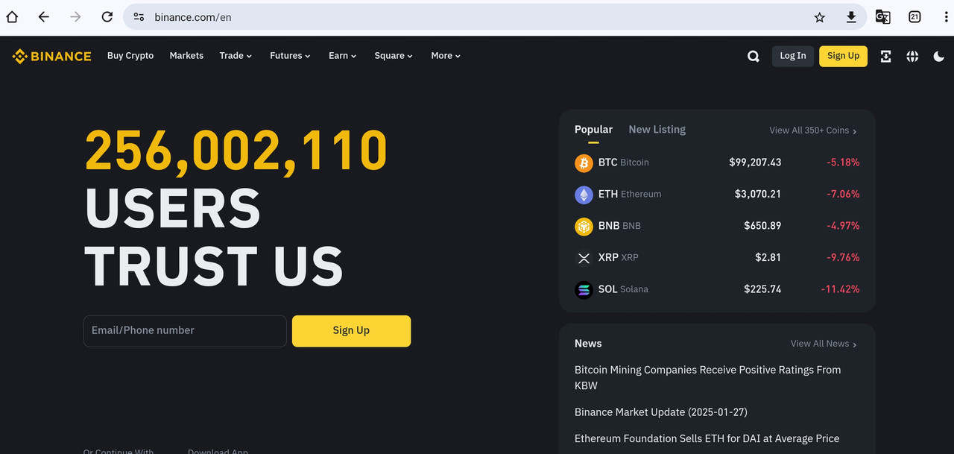Open Buy Crypto in the navigation

130,56
